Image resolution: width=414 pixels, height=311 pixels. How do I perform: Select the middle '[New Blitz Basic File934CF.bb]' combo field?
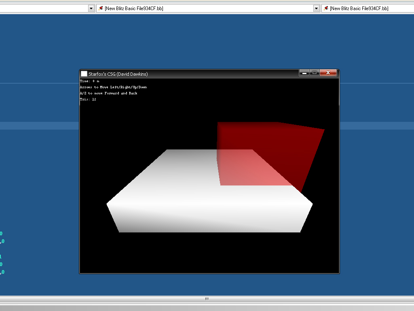pos(202,8)
